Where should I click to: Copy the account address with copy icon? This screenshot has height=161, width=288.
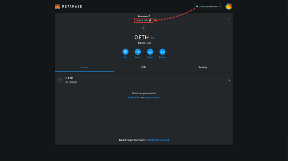[x=144, y=21]
